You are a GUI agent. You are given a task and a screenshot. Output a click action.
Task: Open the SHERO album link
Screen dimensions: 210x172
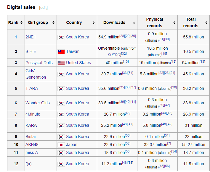pyautogui.click(x=114, y=55)
